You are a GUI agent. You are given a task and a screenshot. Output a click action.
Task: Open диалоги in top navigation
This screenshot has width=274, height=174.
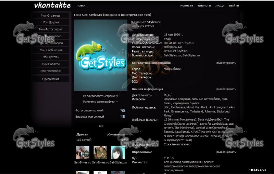point(204,5)
